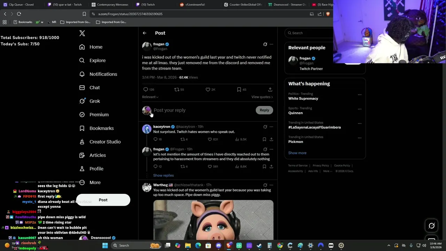
Task: Open File Explorer from taskbar
Action: click(188, 245)
